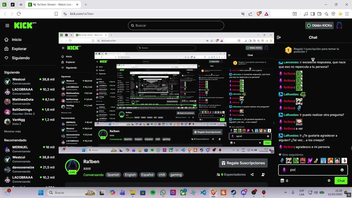352x198 pixels.
Task: Collapse the chat panel with arrow icon
Action: [279, 37]
